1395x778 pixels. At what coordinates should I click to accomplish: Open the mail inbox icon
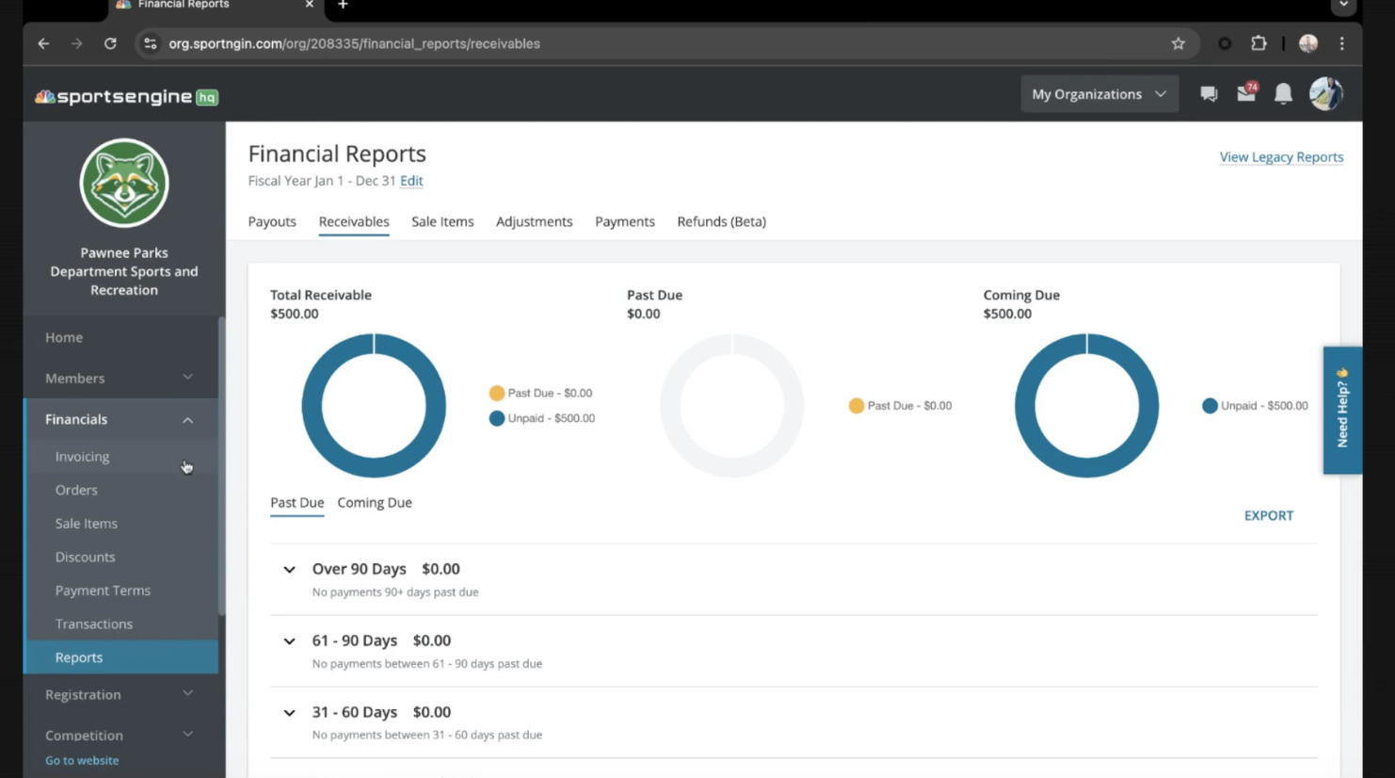[x=1246, y=93]
